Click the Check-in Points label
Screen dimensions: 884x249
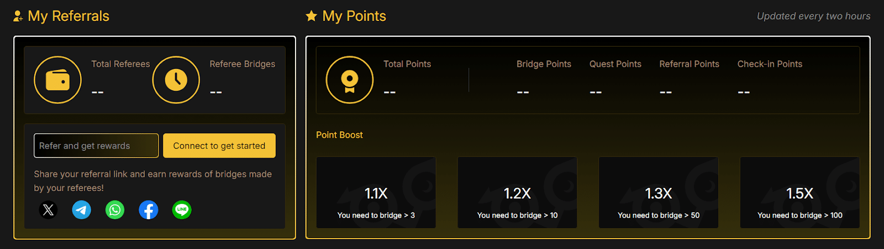tap(770, 64)
